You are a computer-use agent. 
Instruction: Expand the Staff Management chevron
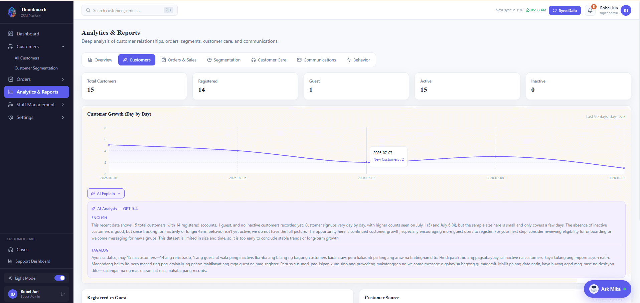coord(63,105)
